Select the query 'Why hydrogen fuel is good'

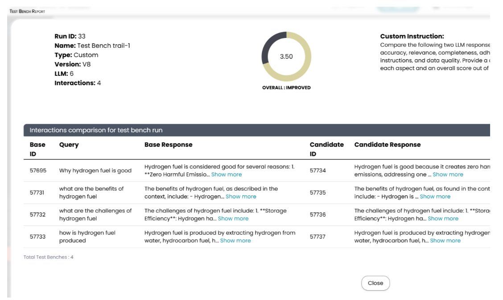point(95,171)
